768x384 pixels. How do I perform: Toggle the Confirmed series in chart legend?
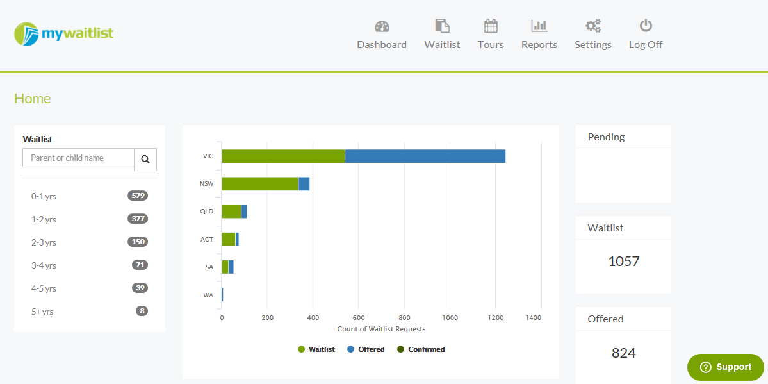click(421, 349)
